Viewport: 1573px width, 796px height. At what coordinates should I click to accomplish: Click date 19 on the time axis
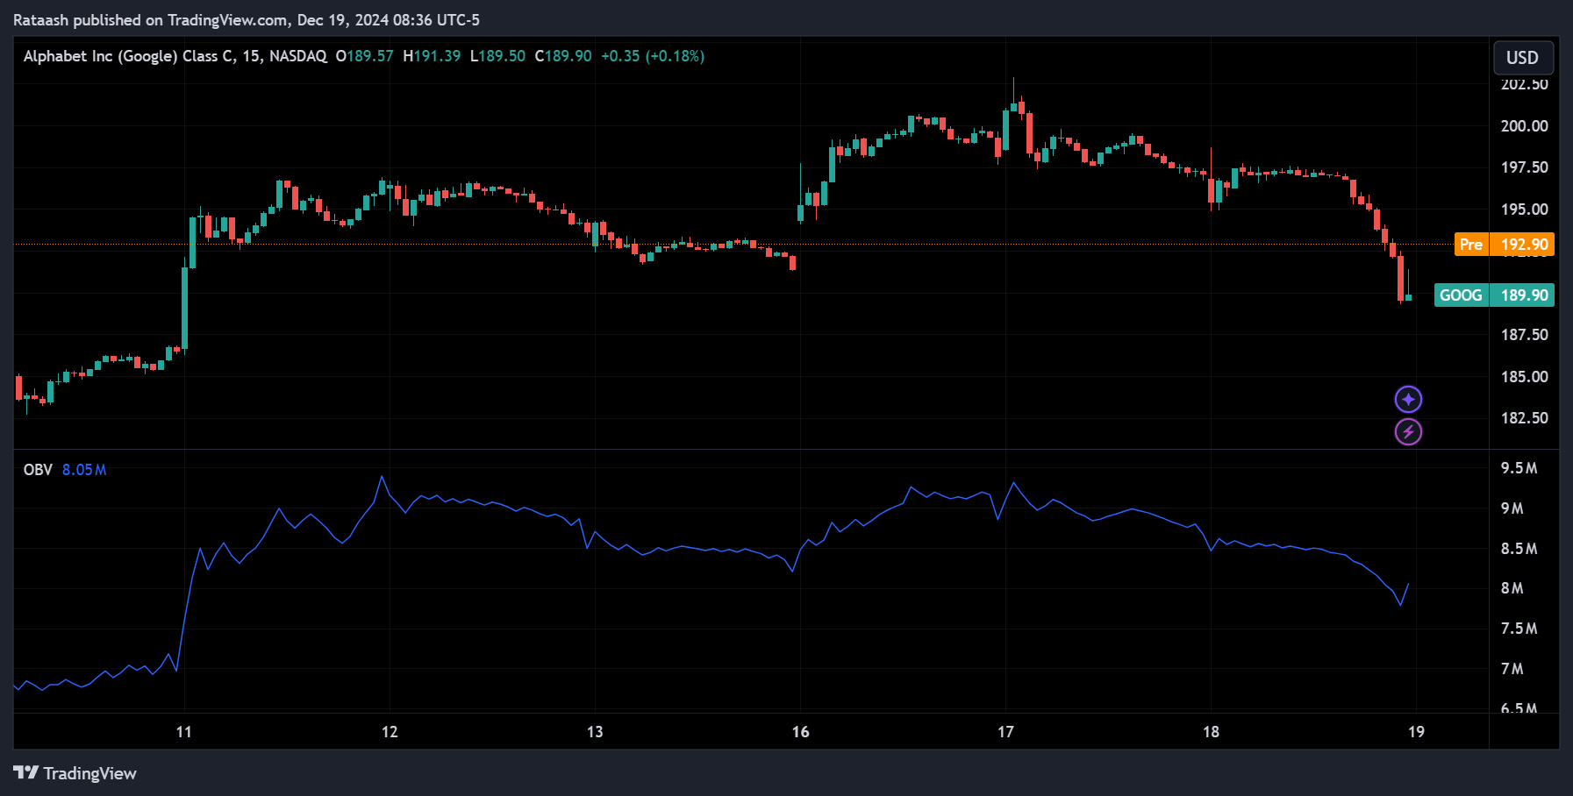pos(1416,732)
